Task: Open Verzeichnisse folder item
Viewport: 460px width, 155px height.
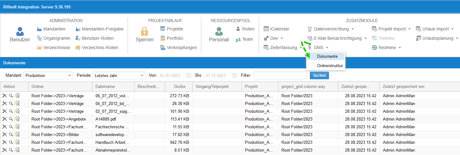Action: coord(53,48)
